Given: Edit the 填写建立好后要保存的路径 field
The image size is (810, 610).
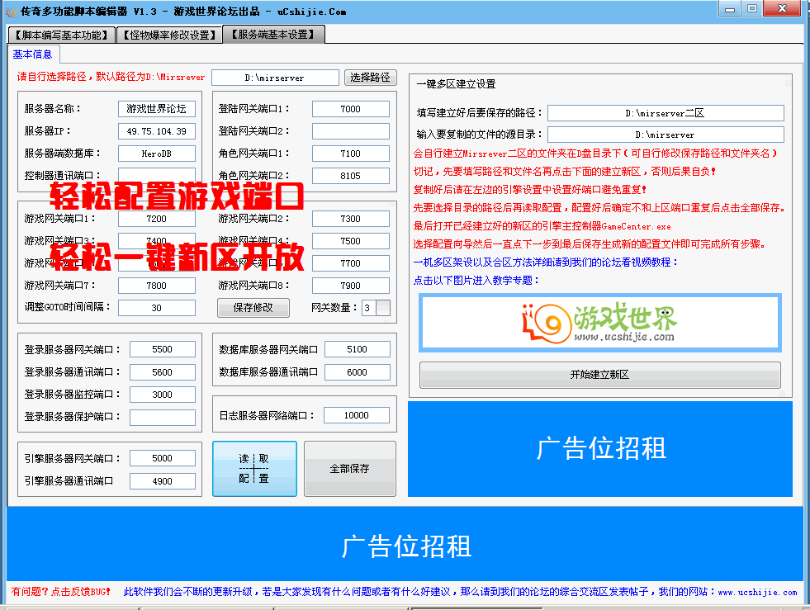Looking at the screenshot, I should (666, 112).
